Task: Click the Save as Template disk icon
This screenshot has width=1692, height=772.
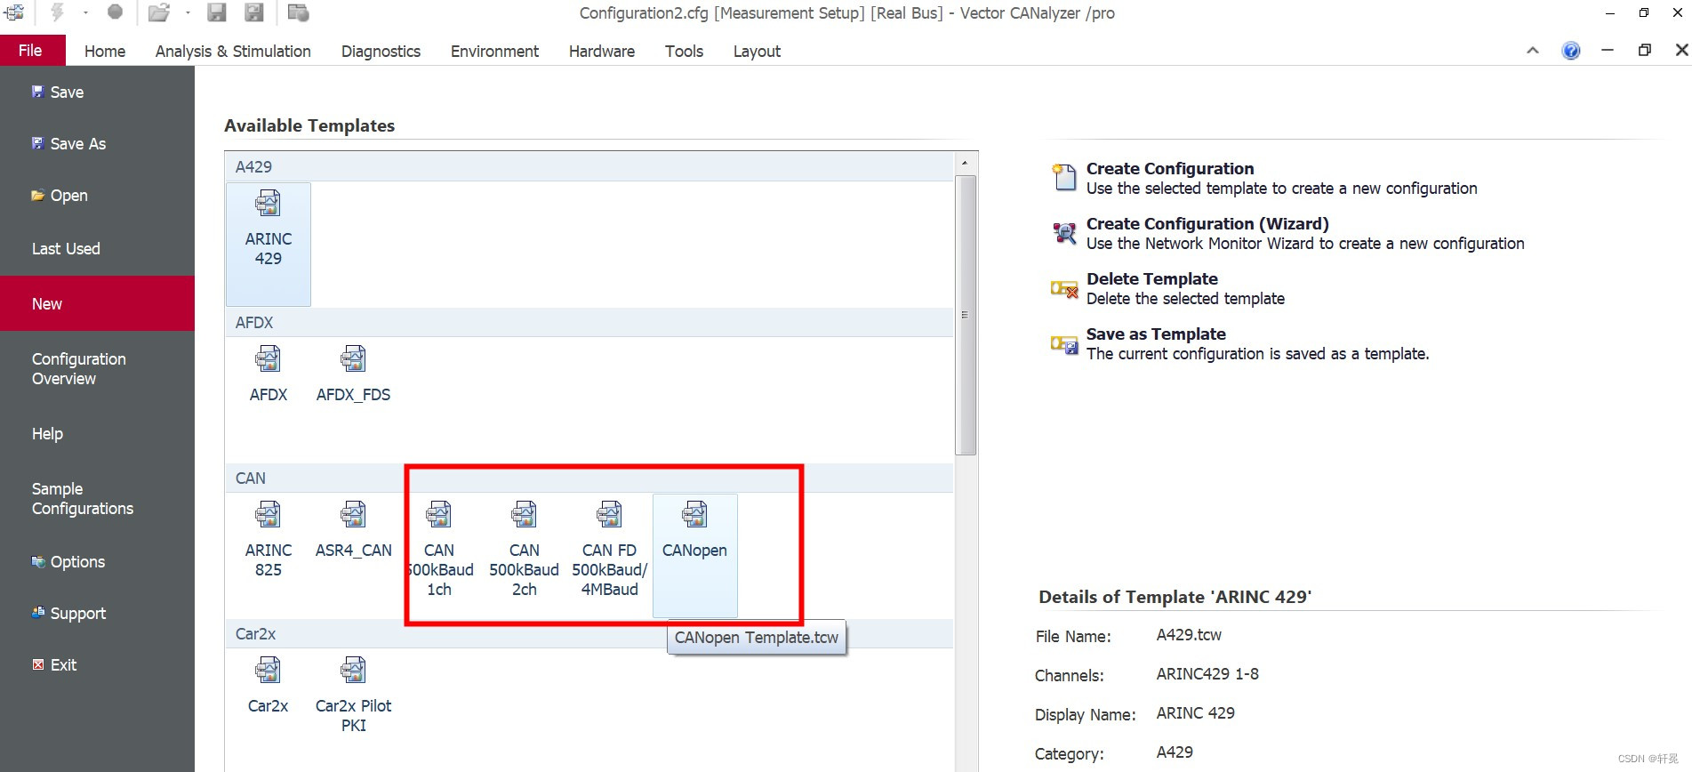Action: (x=1064, y=344)
